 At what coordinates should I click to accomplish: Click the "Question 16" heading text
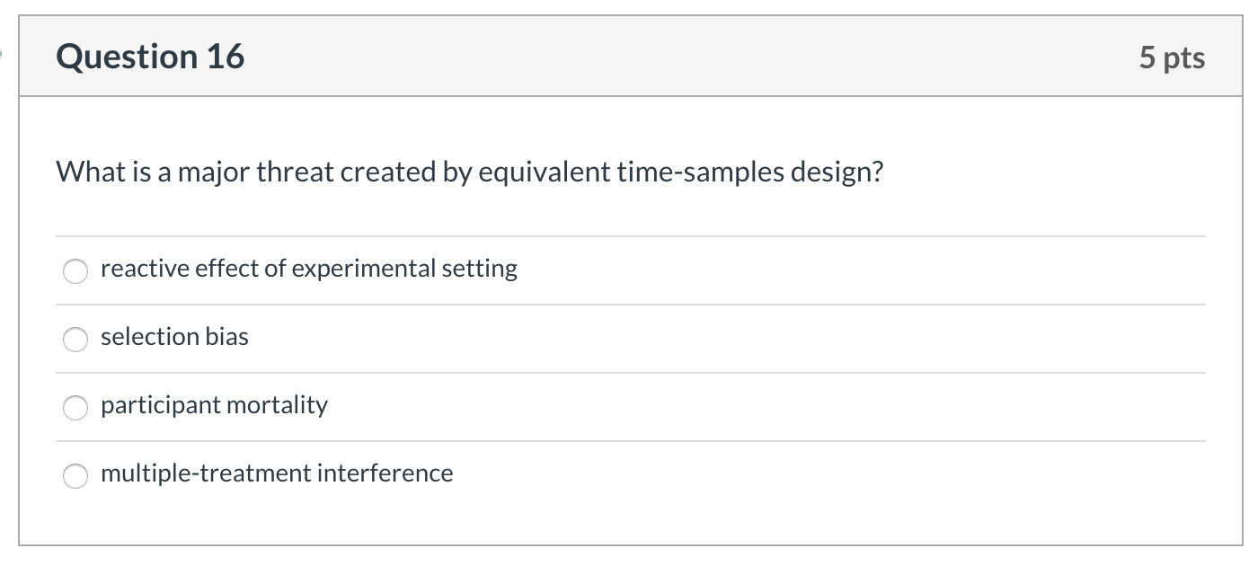[150, 57]
